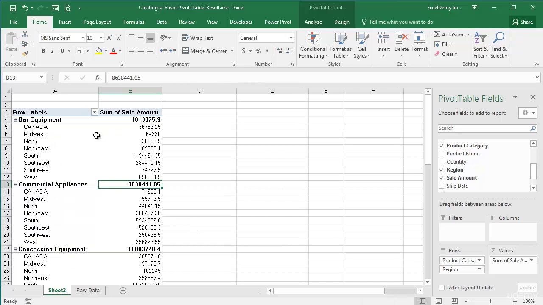
Task: Save the workbook with the floppy disk icon
Action: pyautogui.click(x=13, y=8)
